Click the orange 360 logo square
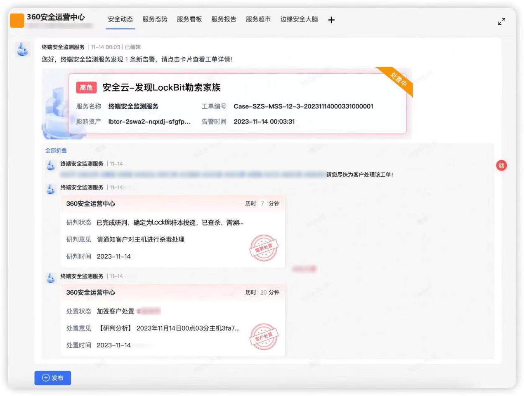This screenshot has width=524, height=396. [17, 21]
